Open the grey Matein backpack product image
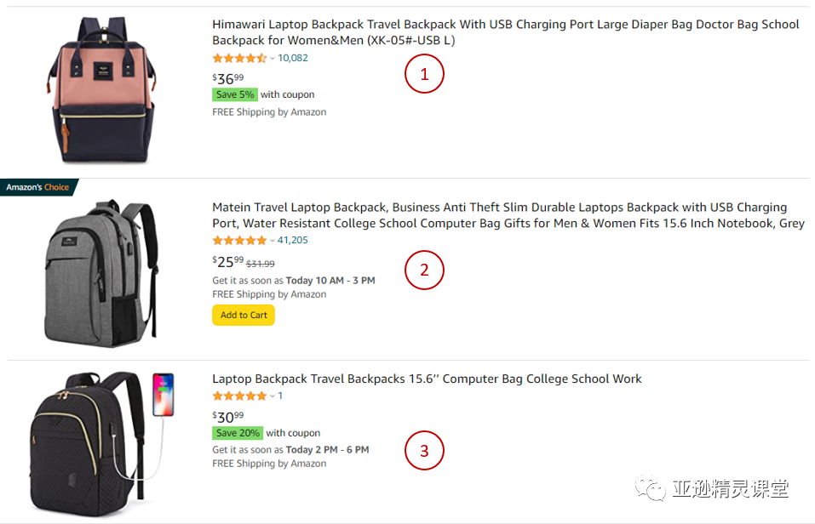Viewport: 815px width, 524px height. [x=100, y=273]
